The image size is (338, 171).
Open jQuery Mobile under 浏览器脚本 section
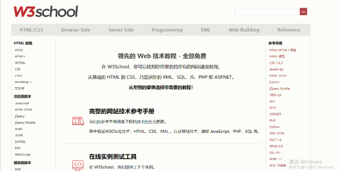[25, 123]
